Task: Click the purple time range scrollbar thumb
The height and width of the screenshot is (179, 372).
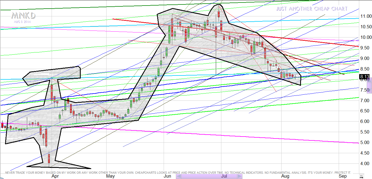Action: point(209,176)
